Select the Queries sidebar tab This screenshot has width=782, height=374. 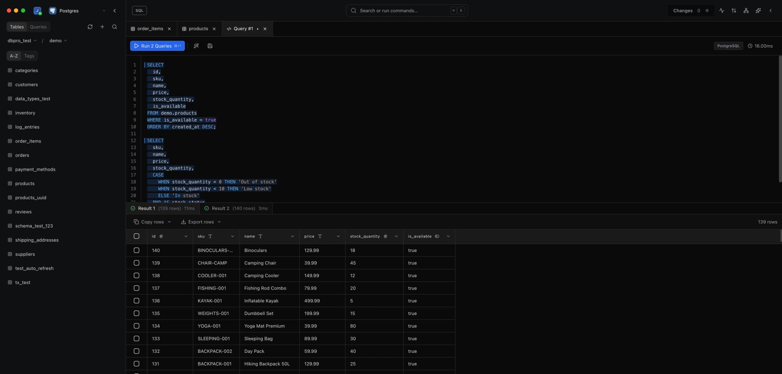pos(38,27)
